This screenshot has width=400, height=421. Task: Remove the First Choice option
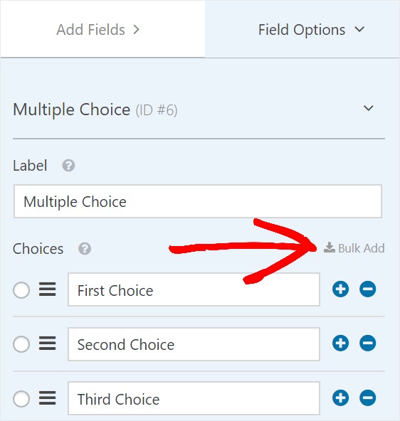point(367,289)
